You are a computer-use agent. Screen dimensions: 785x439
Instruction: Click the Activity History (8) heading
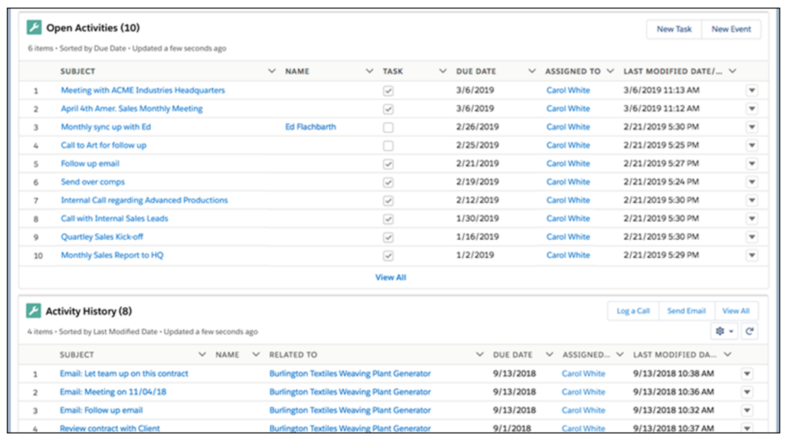89,311
